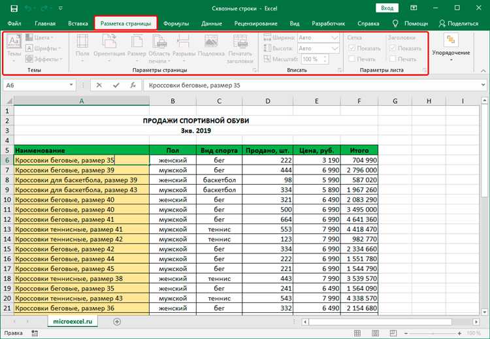Click the insert function fx icon
Screen dimensions: 490x339
[x=133, y=85]
